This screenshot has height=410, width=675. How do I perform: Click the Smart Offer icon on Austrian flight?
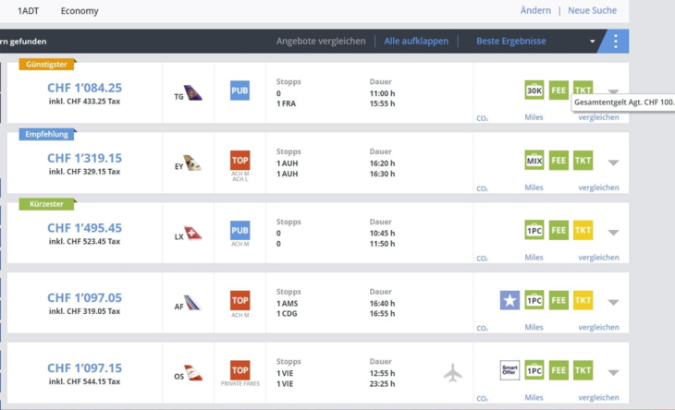click(509, 370)
